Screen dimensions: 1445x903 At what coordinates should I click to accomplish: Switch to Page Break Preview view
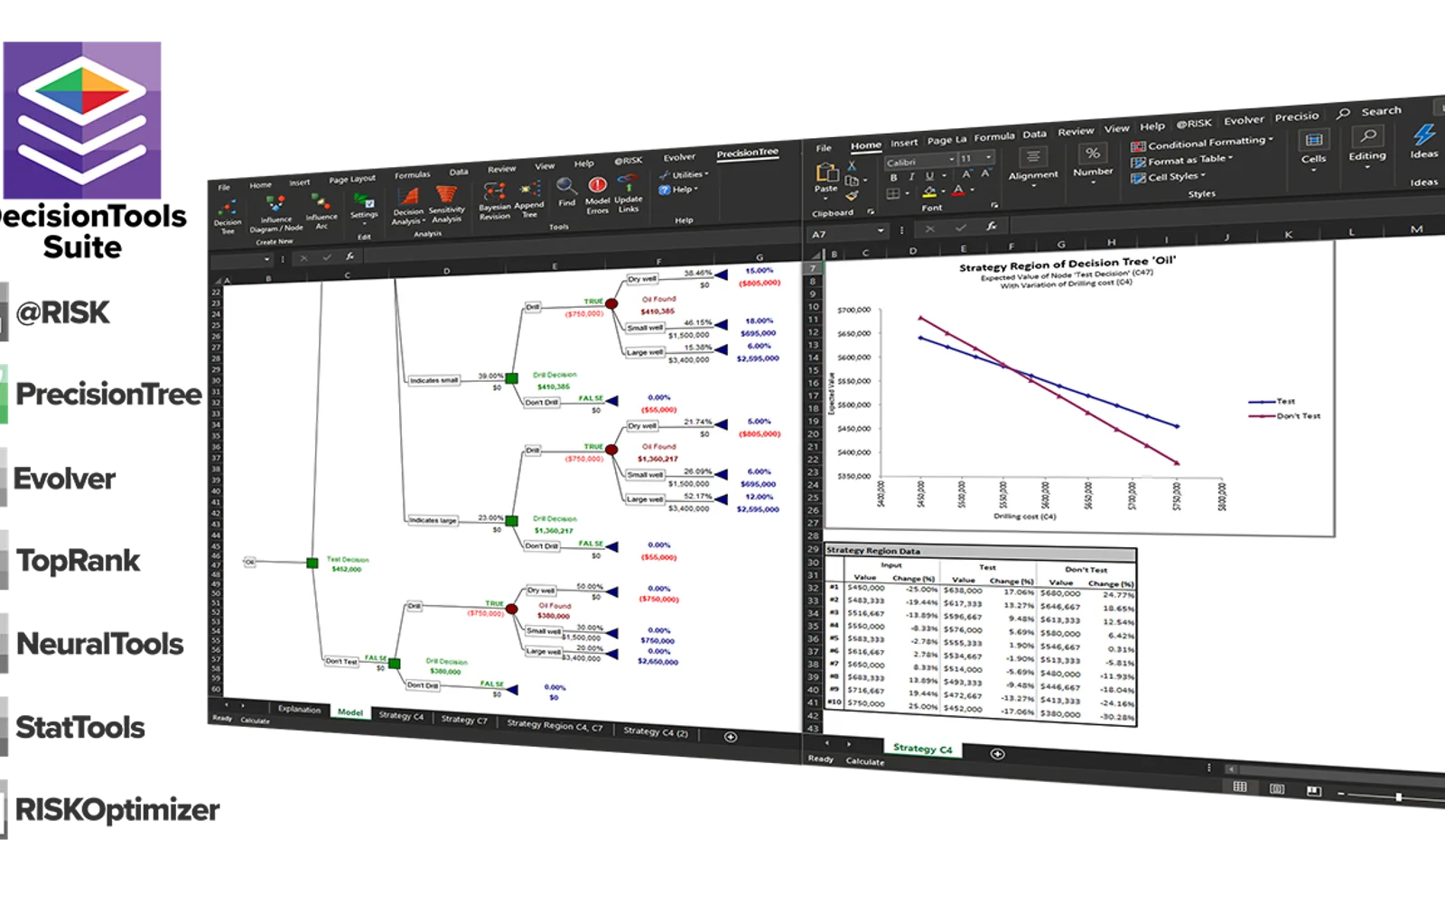(x=1314, y=791)
